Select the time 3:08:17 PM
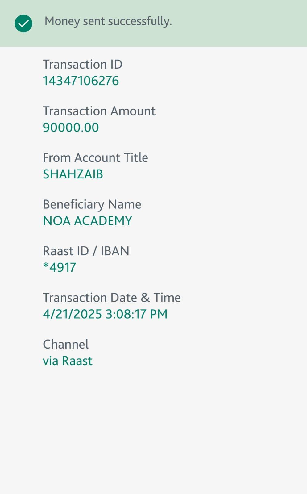Screen dimensions: 307x494 click(x=136, y=314)
